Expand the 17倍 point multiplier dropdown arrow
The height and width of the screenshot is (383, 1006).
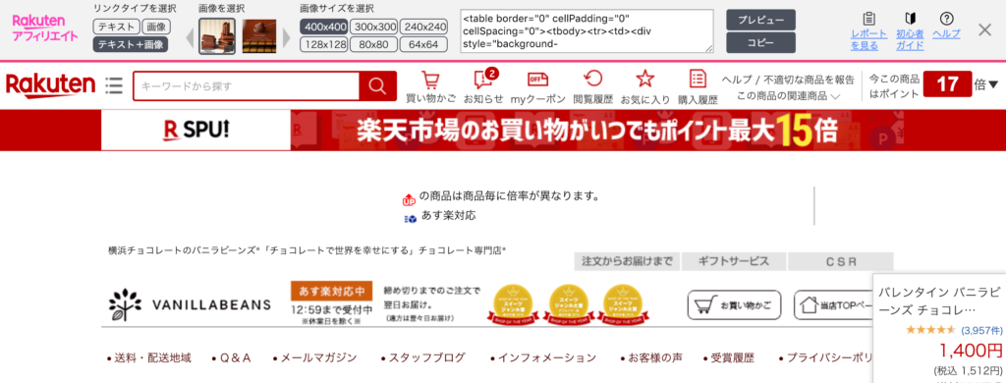coord(994,84)
